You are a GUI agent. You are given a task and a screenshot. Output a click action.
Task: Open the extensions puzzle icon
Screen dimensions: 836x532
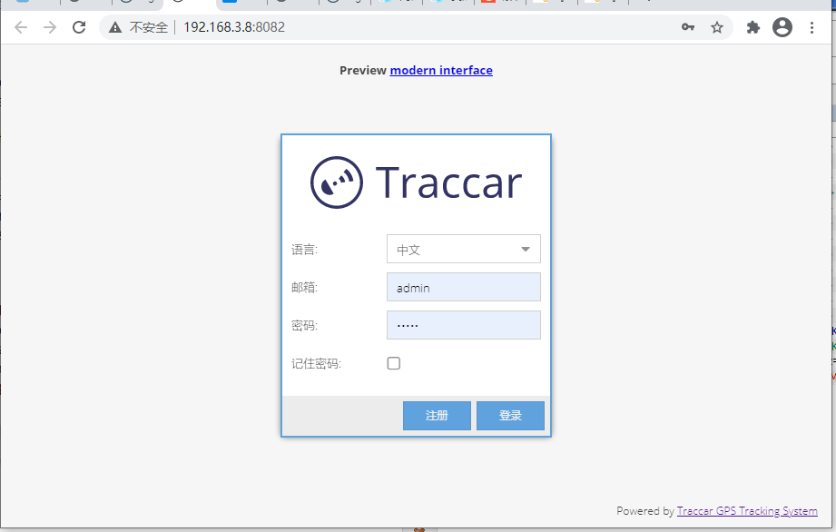click(752, 27)
